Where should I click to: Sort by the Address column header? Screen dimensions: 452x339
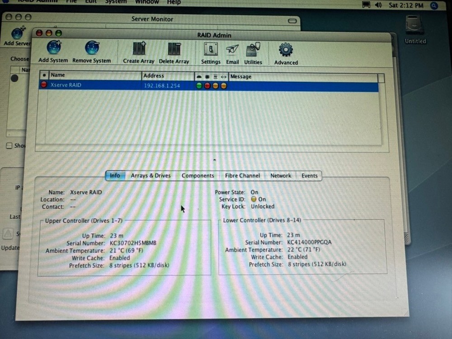168,76
